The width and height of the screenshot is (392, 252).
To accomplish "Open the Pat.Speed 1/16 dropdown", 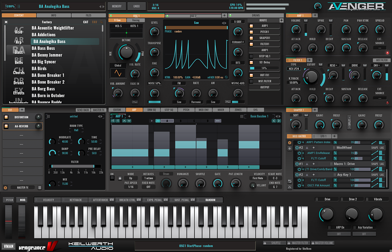I will (x=130, y=187).
